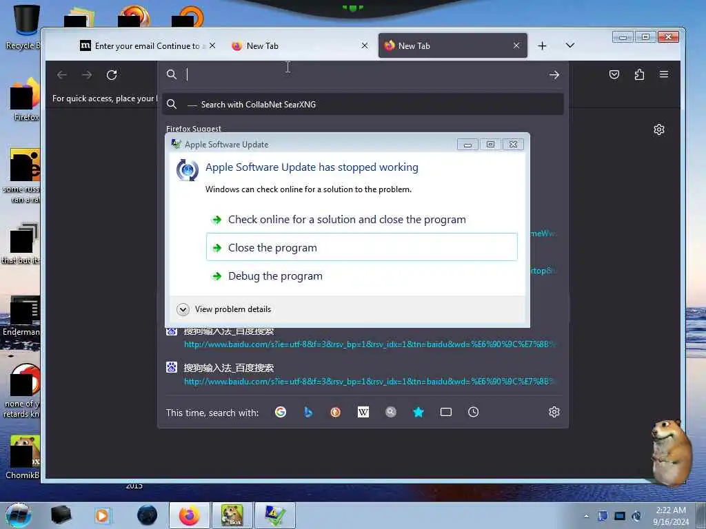Choose Debug the program option
The height and width of the screenshot is (529, 706).
click(x=361, y=276)
